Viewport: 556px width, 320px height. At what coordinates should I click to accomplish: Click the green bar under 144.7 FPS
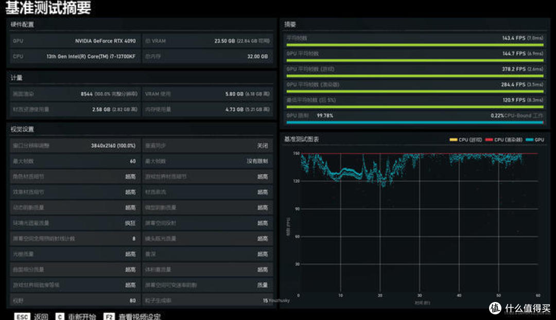pyautogui.click(x=415, y=61)
